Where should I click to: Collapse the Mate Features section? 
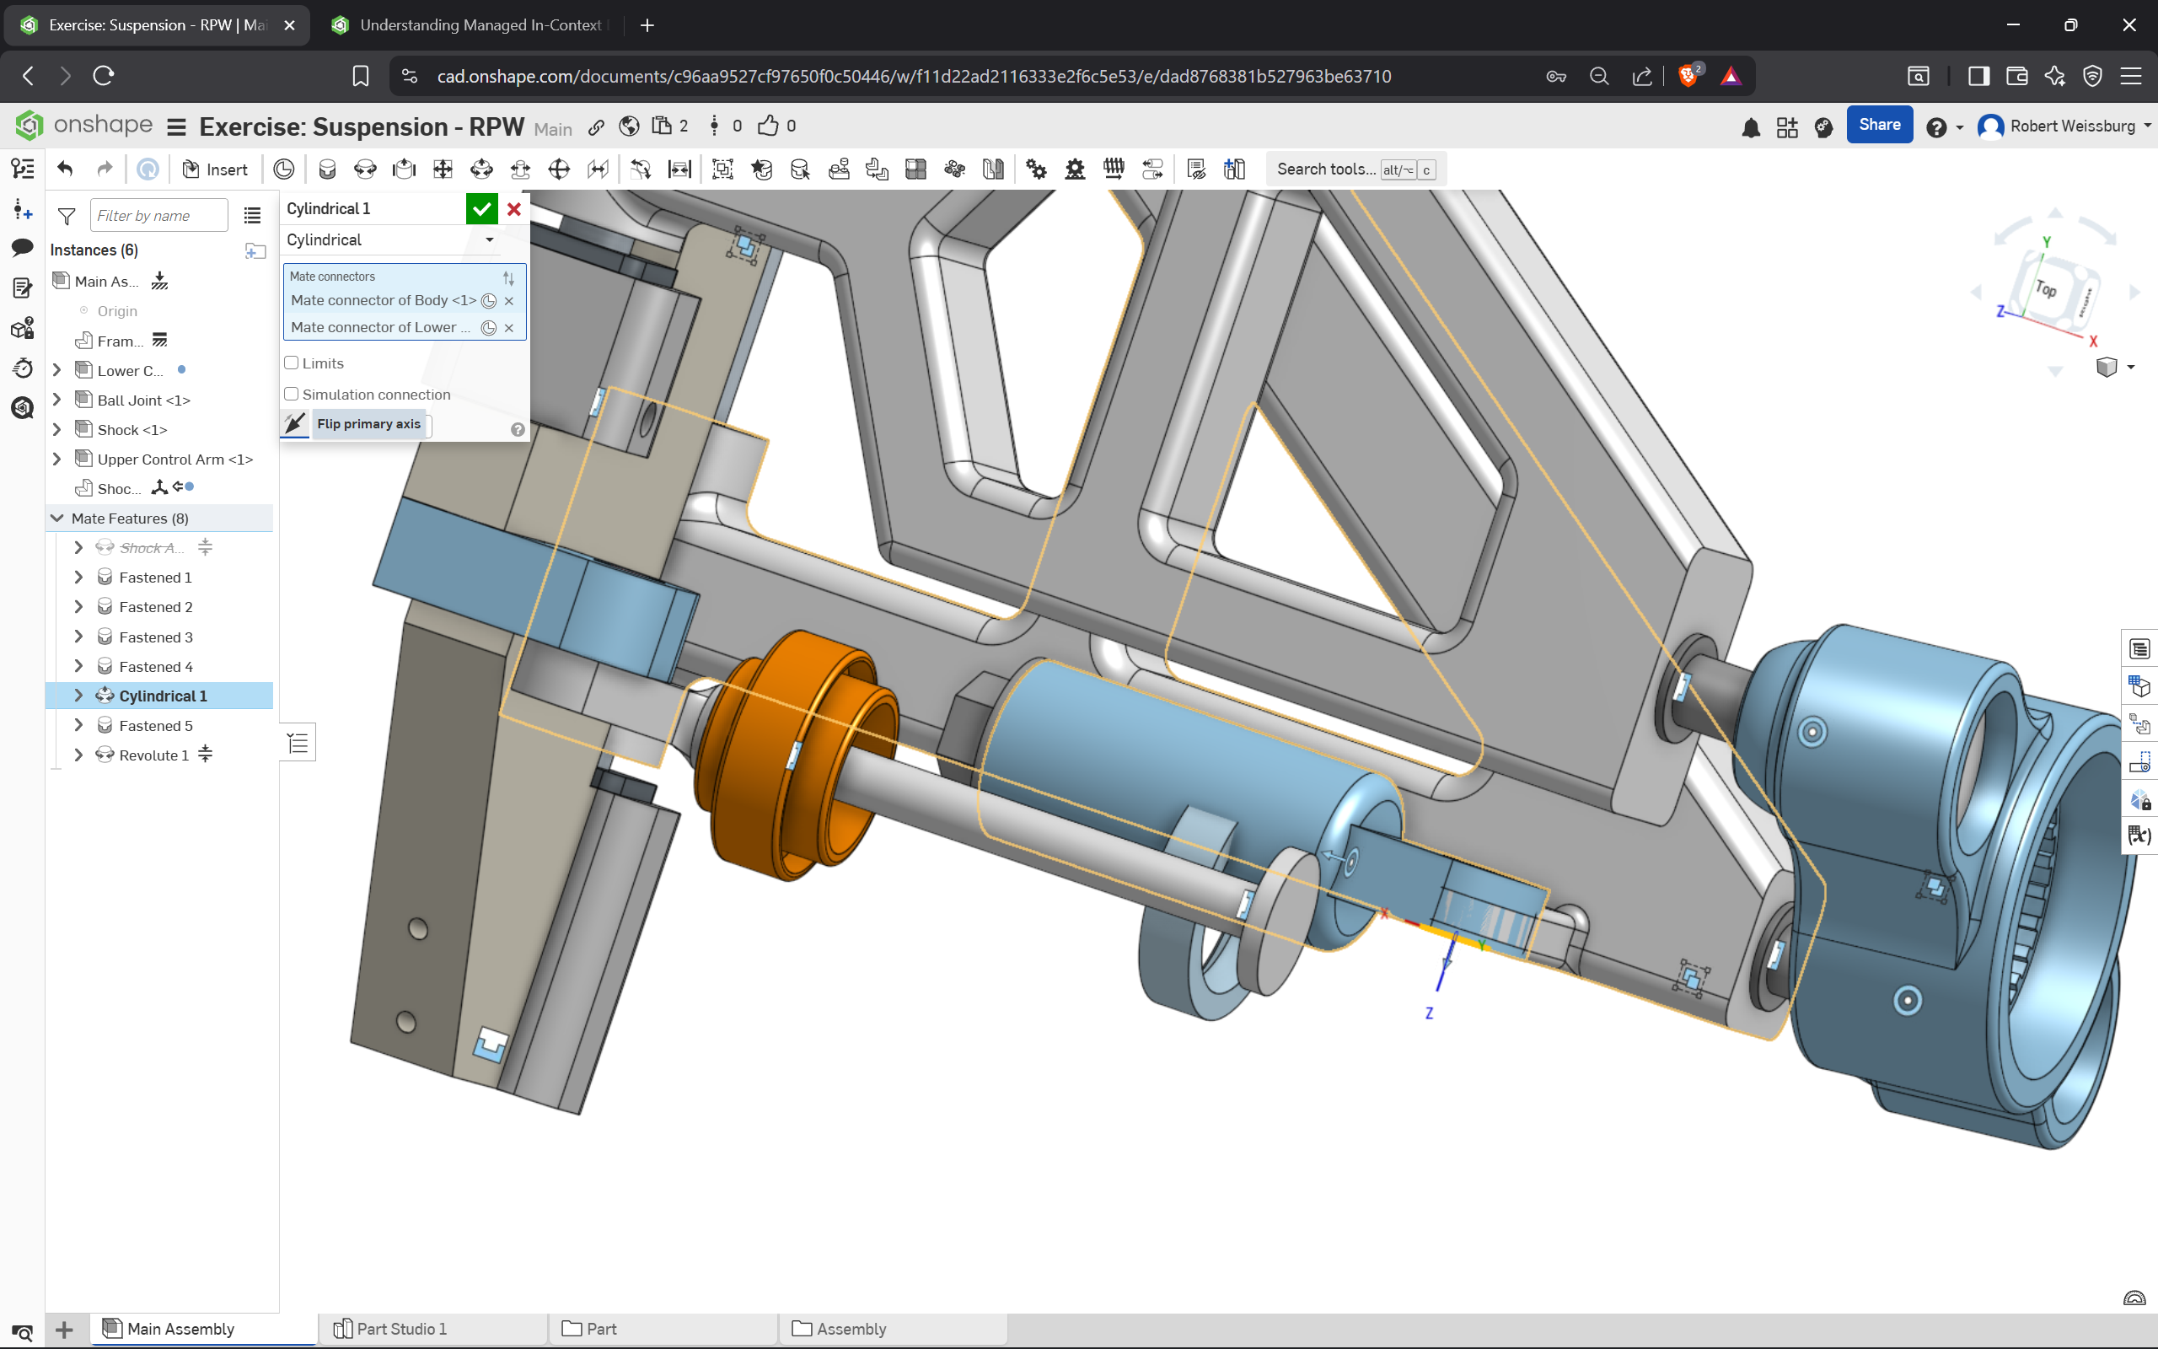[x=57, y=519]
